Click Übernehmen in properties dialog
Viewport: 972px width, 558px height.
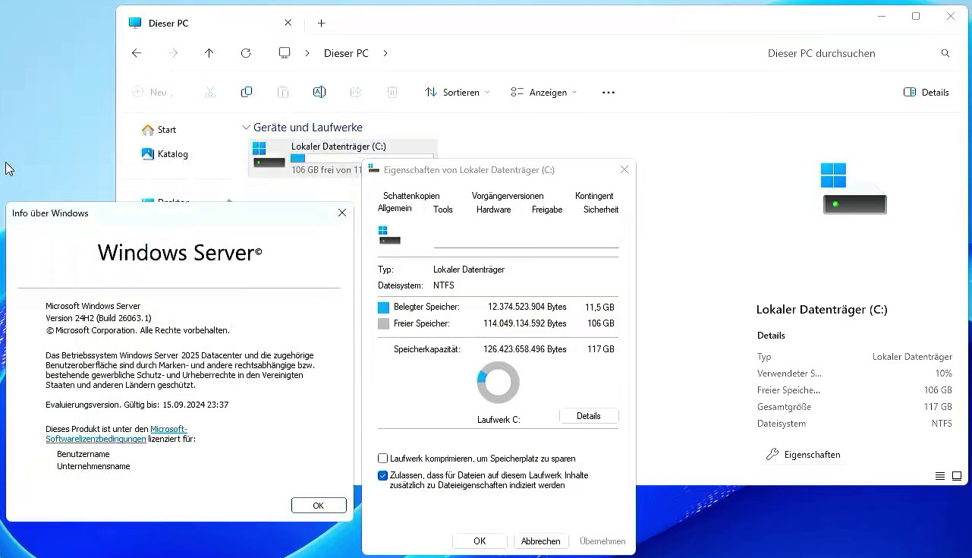602,541
